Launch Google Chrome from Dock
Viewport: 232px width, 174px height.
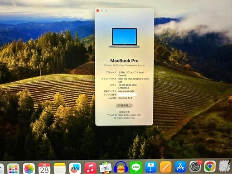pyautogui.click(x=210, y=166)
